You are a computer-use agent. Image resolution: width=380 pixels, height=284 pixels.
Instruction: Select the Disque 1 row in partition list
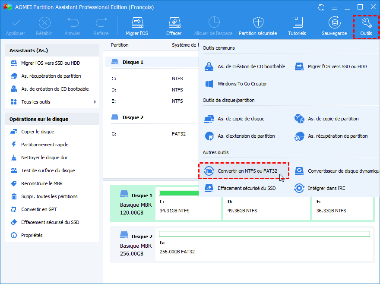tap(152, 62)
